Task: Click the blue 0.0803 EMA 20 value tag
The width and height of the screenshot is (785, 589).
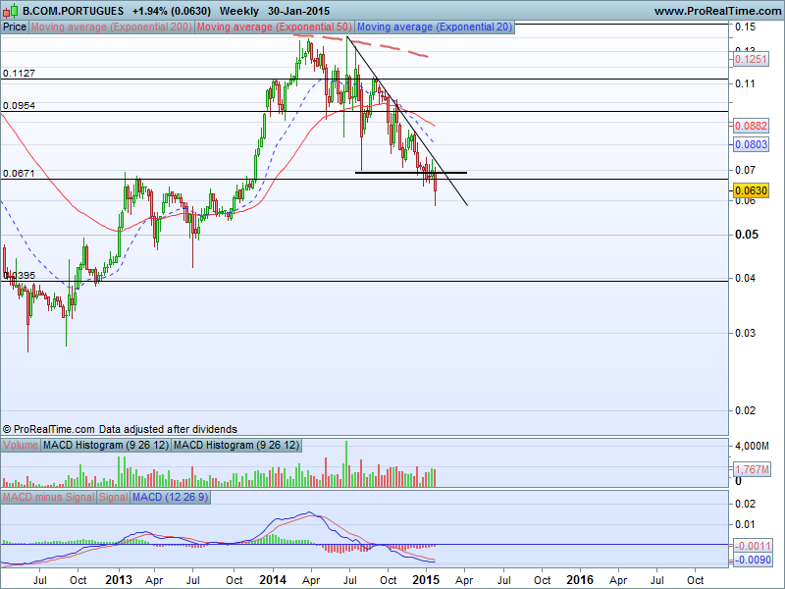Action: [x=751, y=144]
